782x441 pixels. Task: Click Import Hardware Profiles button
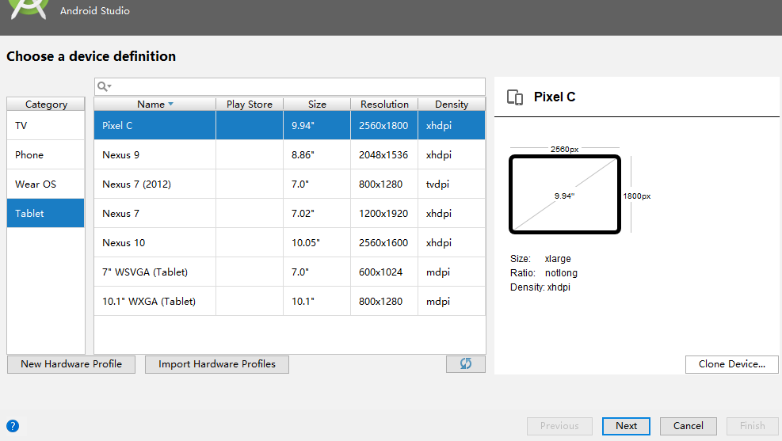coord(217,364)
